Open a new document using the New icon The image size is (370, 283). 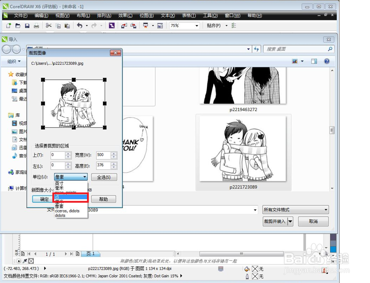pyautogui.click(x=8, y=26)
